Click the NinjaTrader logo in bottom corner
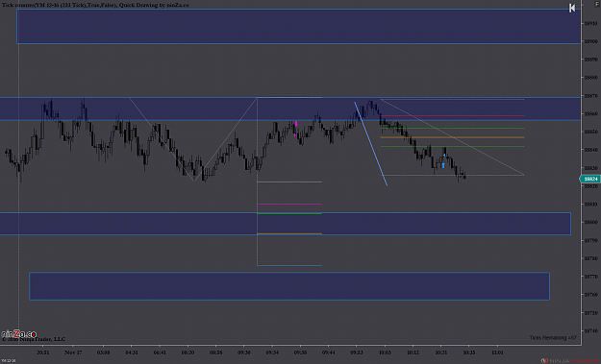This screenshot has height=364, width=601. pyautogui.click(x=570, y=360)
